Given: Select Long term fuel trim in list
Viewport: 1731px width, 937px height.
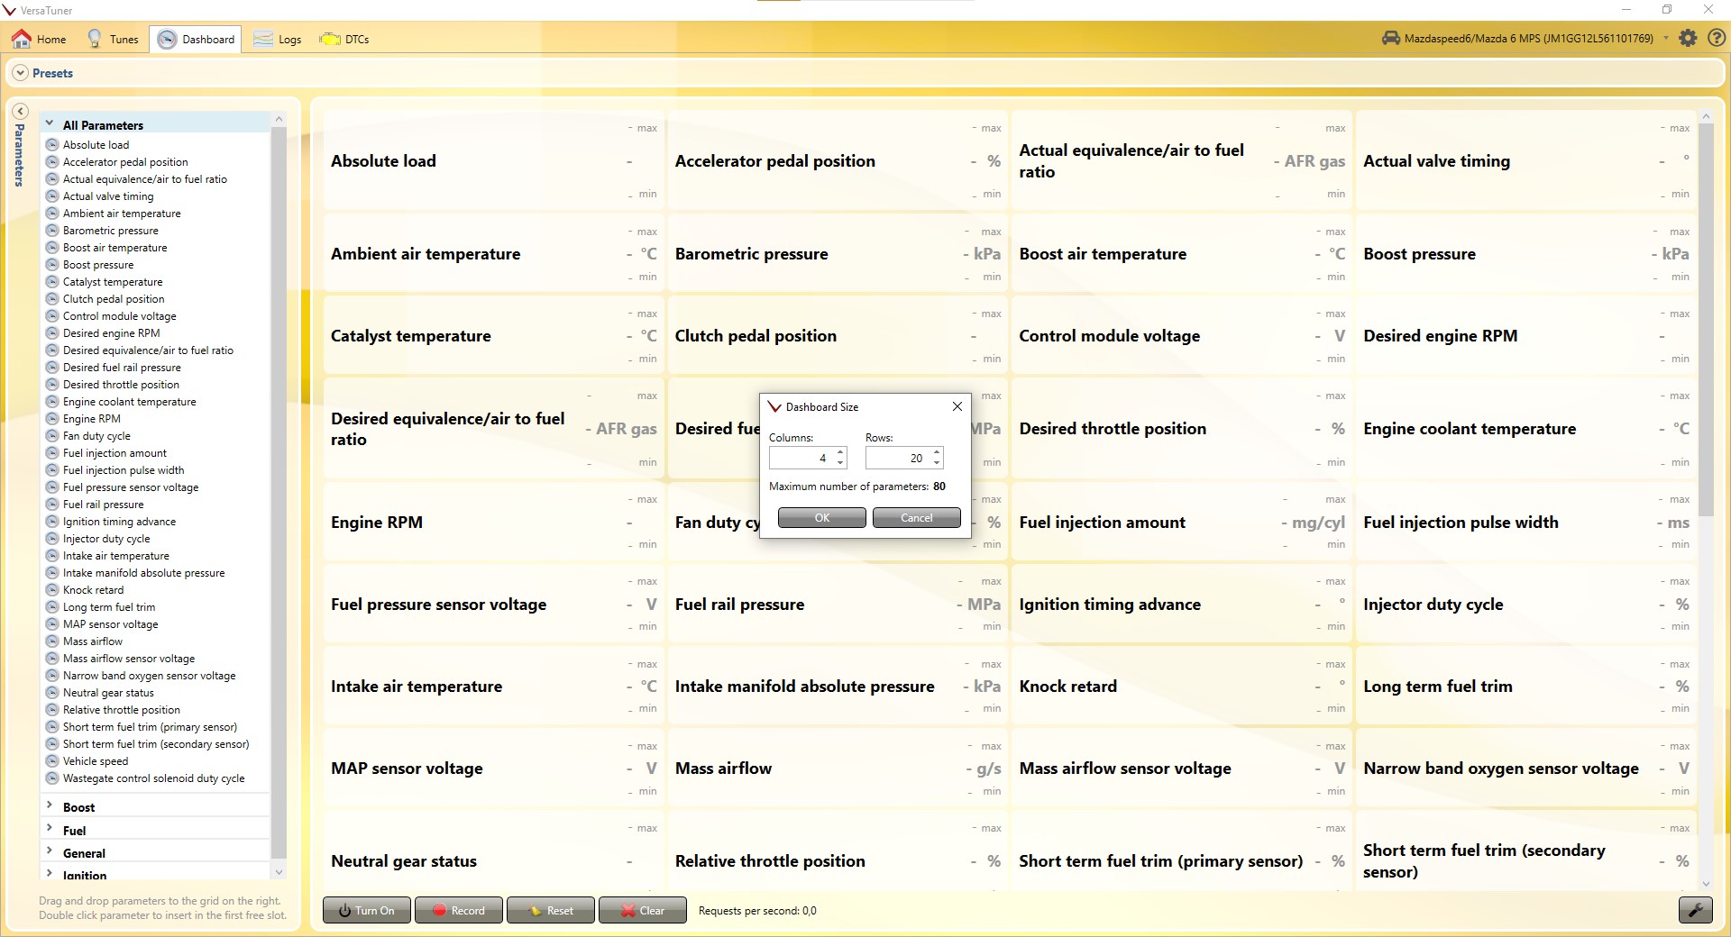Looking at the screenshot, I should 109,607.
